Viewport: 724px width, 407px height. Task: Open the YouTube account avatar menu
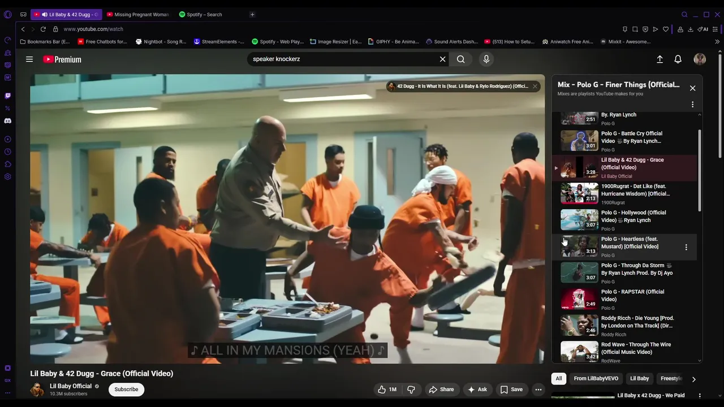pyautogui.click(x=700, y=59)
